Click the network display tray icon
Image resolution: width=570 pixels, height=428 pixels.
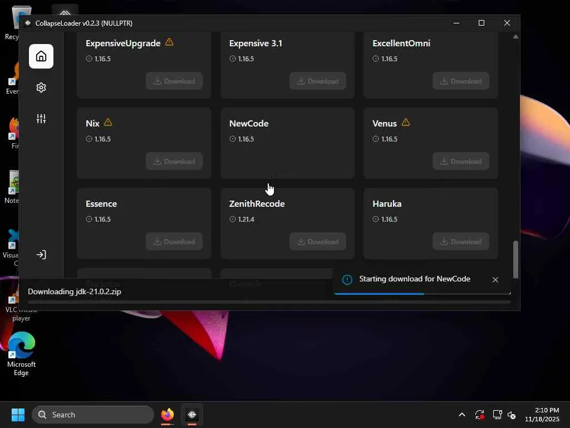(x=497, y=415)
